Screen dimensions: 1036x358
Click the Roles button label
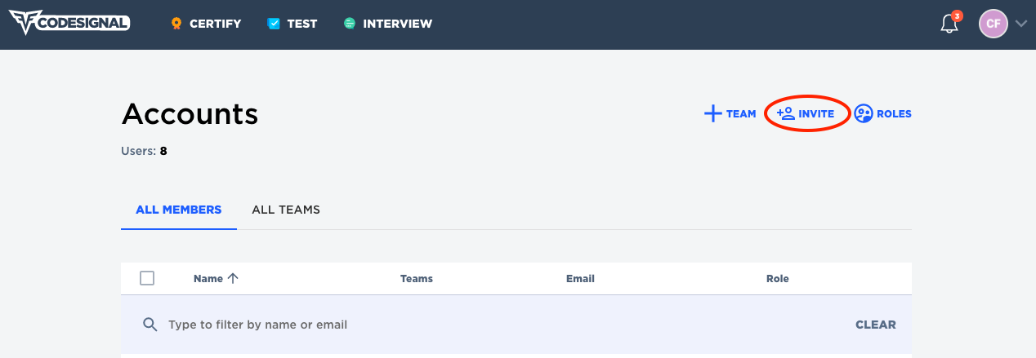point(894,114)
